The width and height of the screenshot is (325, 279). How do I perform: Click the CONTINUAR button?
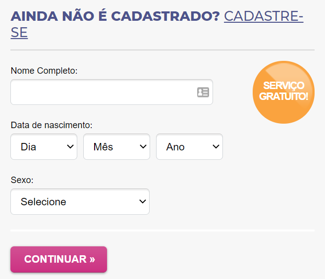pos(58,259)
